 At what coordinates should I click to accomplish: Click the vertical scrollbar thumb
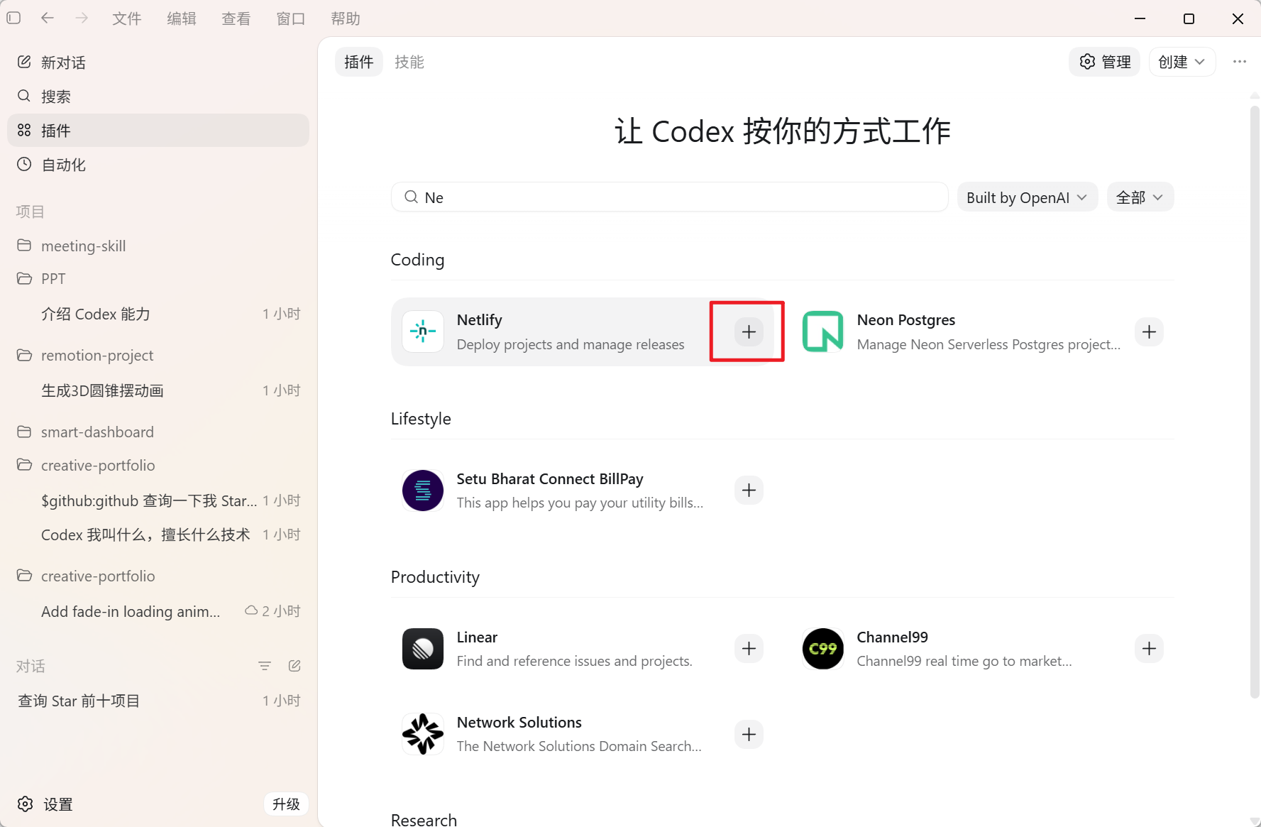pyautogui.click(x=1255, y=402)
